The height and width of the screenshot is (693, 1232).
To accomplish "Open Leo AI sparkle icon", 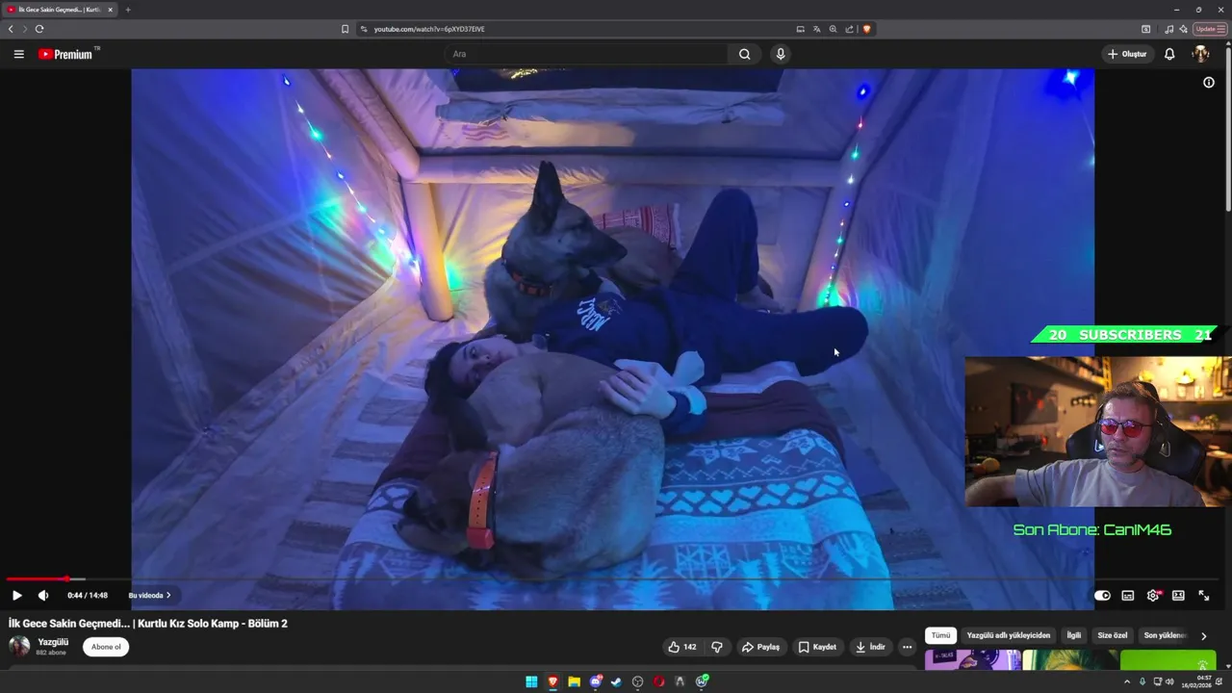I will [x=1183, y=29].
